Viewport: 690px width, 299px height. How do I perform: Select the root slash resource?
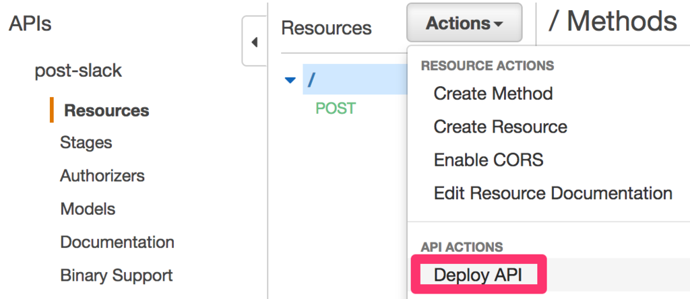(354, 79)
